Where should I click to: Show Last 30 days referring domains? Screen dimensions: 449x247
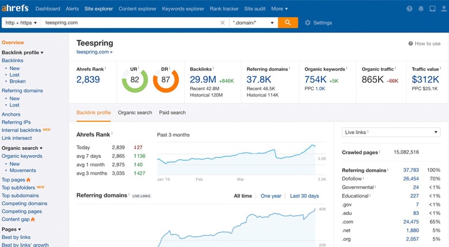point(305,196)
